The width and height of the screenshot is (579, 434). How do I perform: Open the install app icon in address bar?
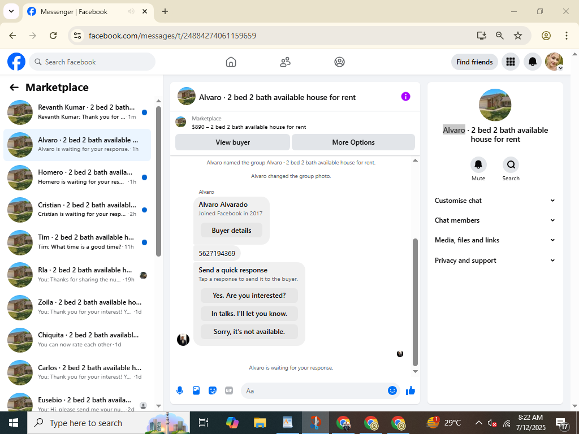(x=481, y=36)
